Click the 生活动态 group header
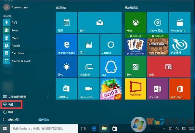The height and width of the screenshot is (133, 195). tap(61, 7)
